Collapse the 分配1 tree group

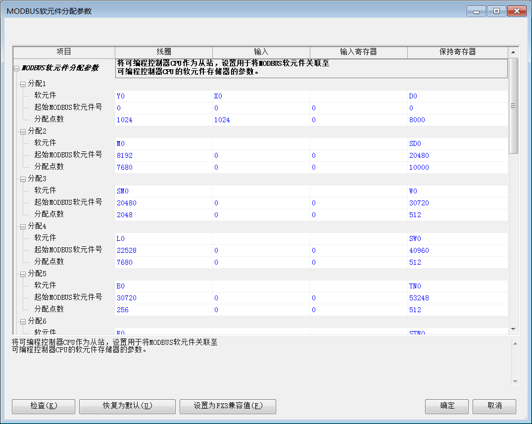(23, 84)
